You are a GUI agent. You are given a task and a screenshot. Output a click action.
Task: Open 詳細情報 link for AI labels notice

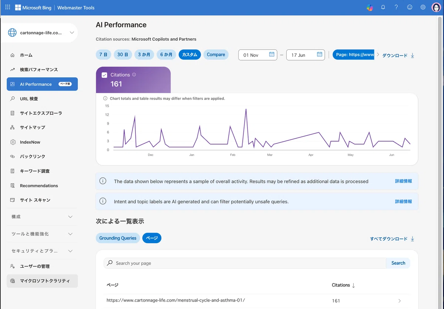[403, 201]
